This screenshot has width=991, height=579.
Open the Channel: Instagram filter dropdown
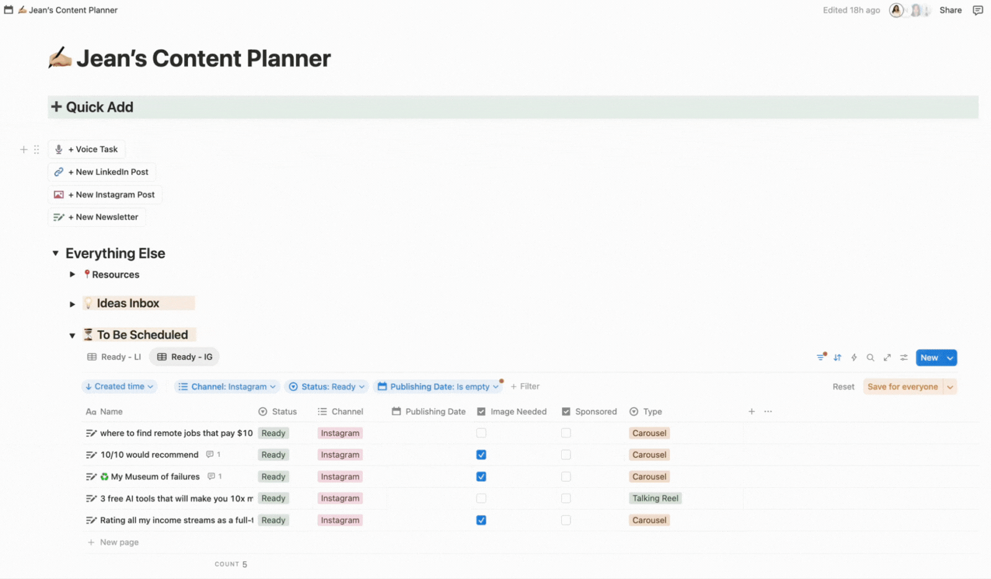coord(227,387)
